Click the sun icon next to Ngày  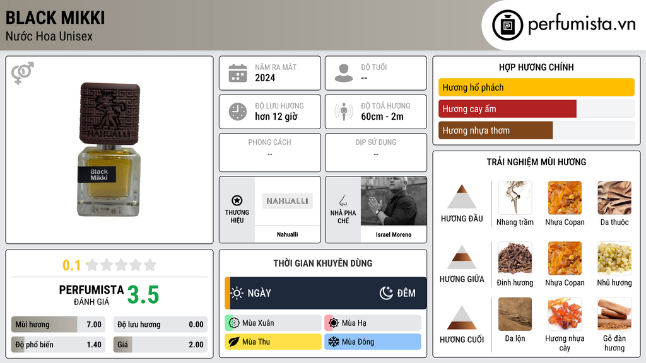click(237, 293)
